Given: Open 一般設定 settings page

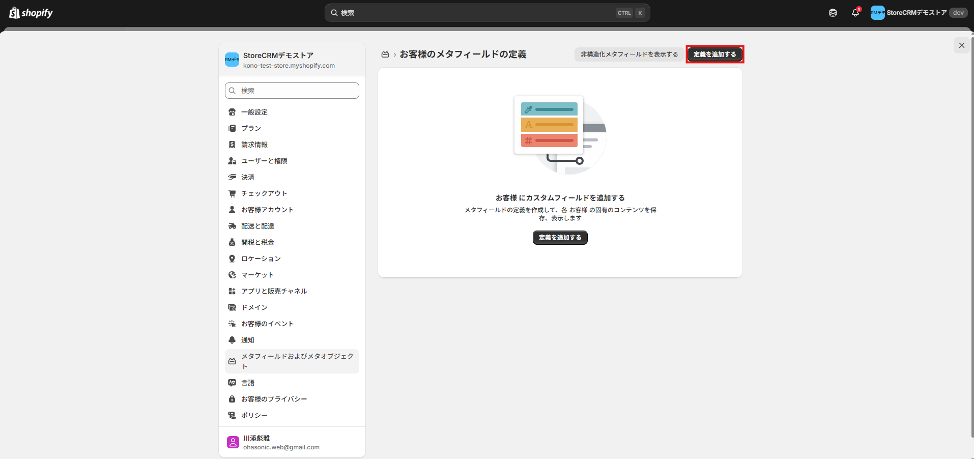Looking at the screenshot, I should [x=254, y=112].
